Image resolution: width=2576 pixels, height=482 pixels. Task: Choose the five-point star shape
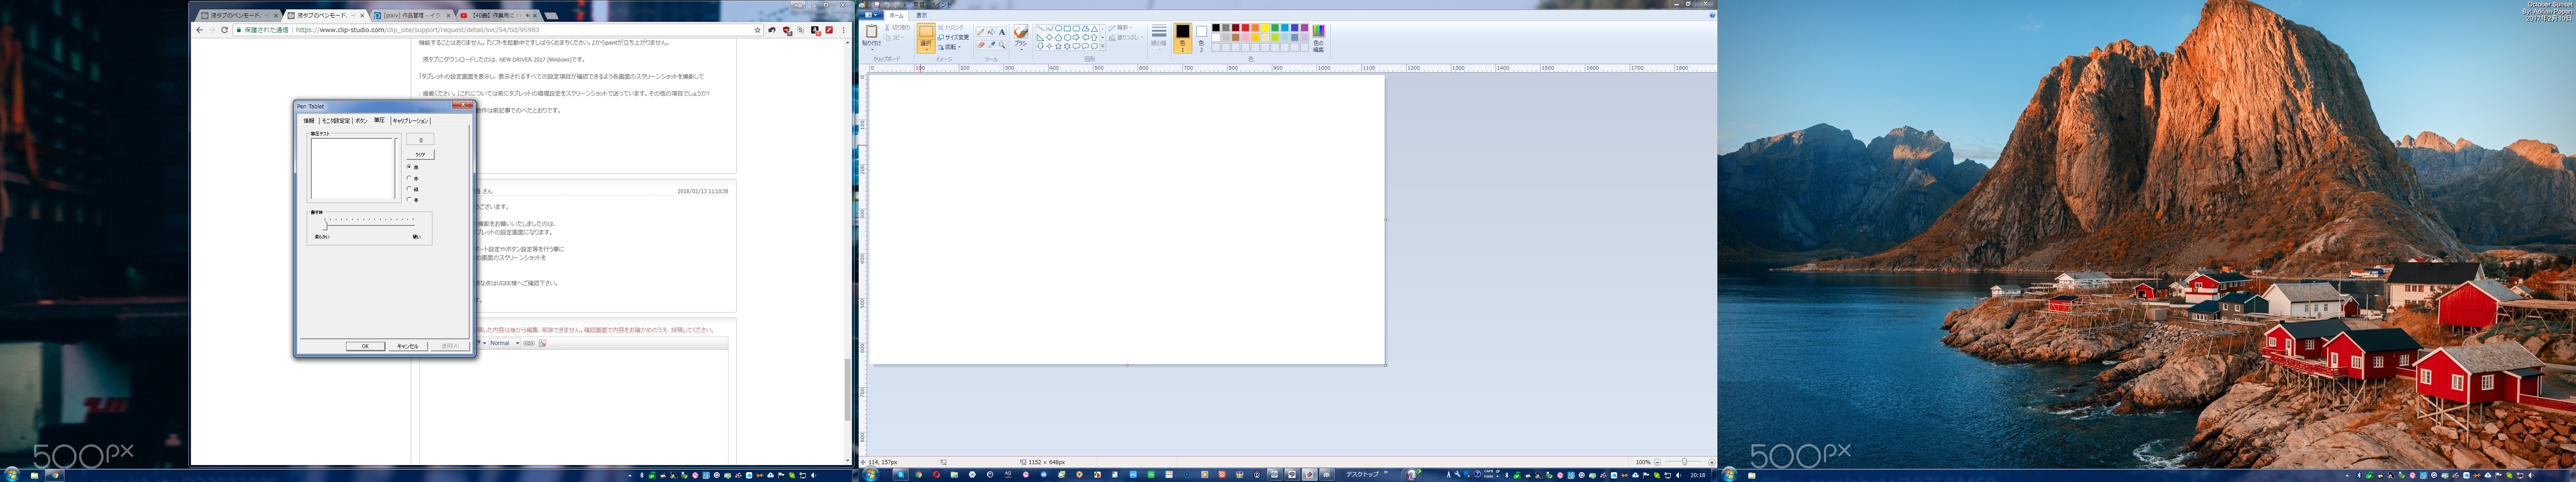1058,46
